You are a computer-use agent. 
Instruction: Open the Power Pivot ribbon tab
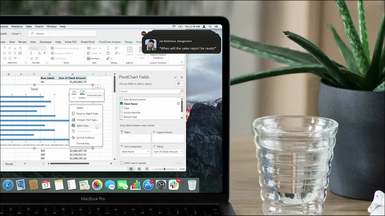point(88,42)
